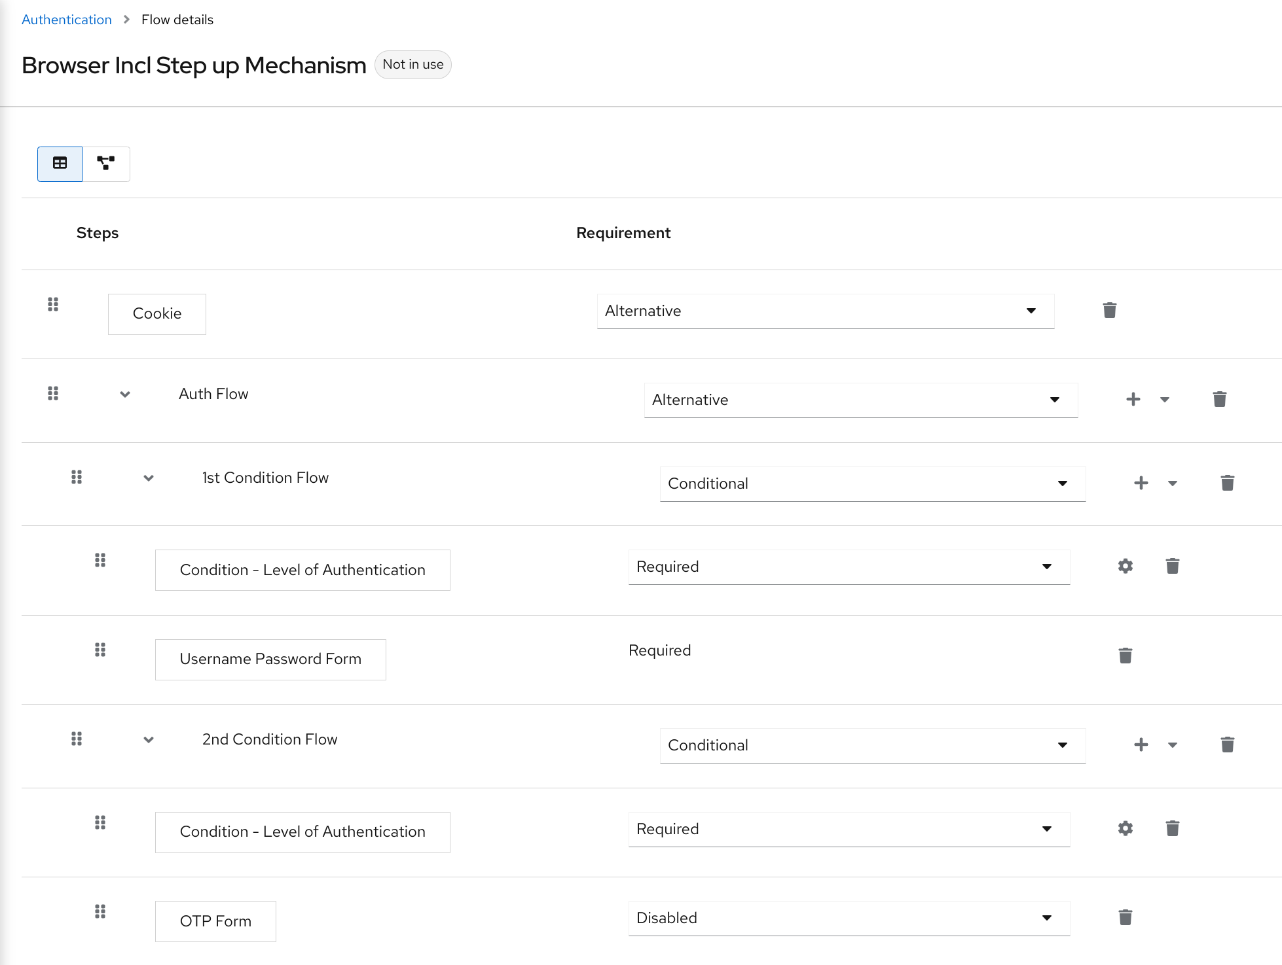
Task: Click the table view icon to switch layout
Action: (x=59, y=163)
